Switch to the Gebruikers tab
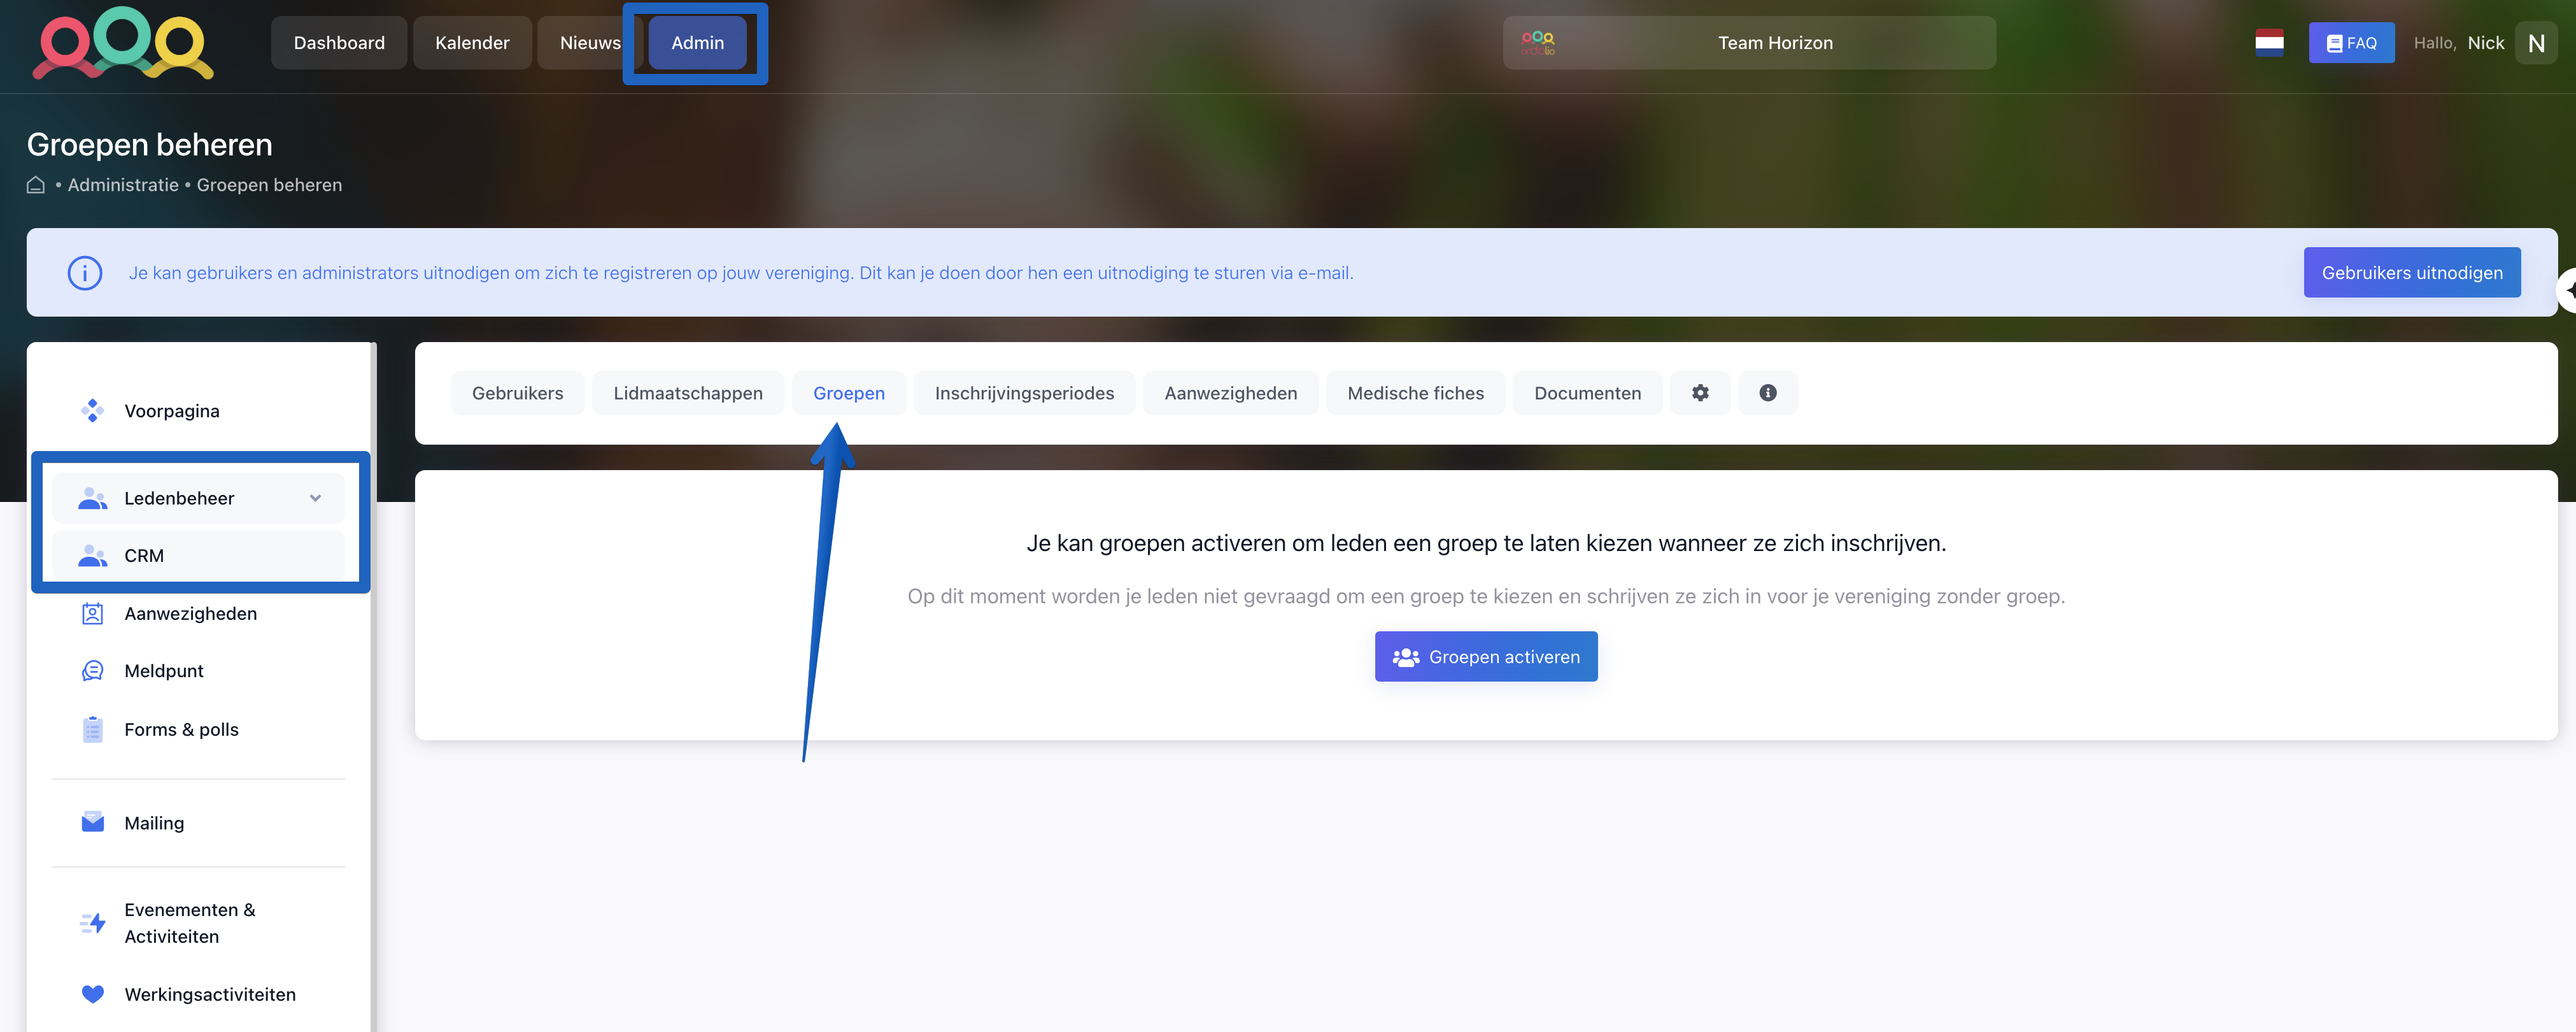2576x1032 pixels. point(517,394)
